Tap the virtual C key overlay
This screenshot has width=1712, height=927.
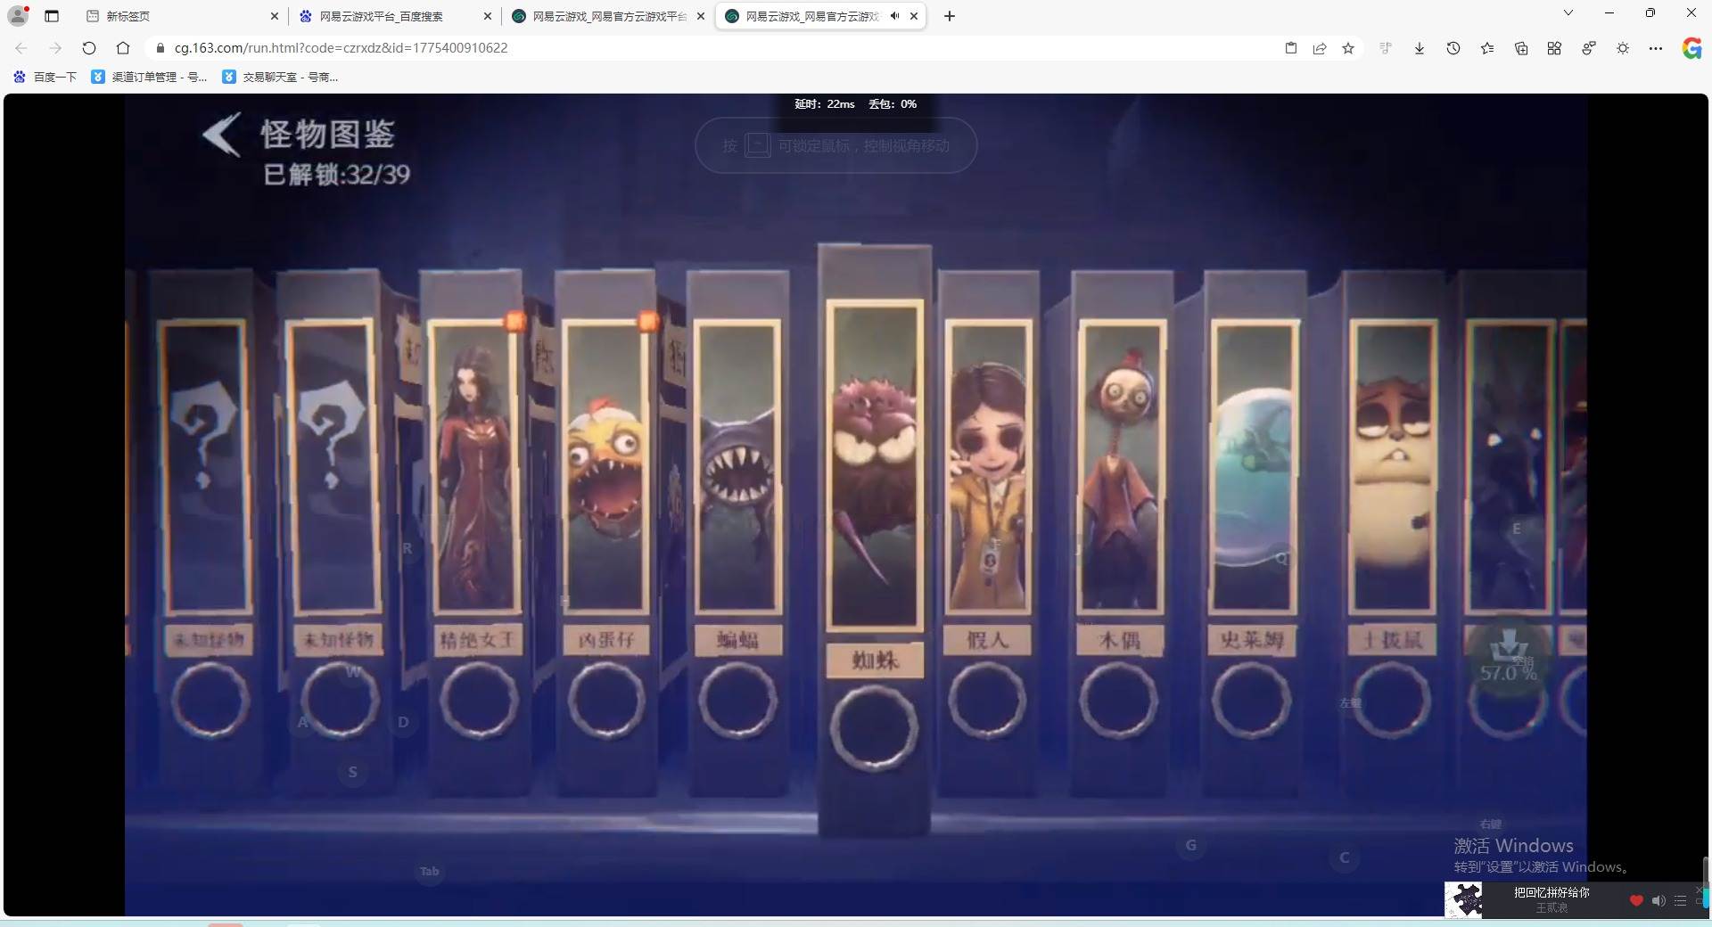tap(1345, 858)
